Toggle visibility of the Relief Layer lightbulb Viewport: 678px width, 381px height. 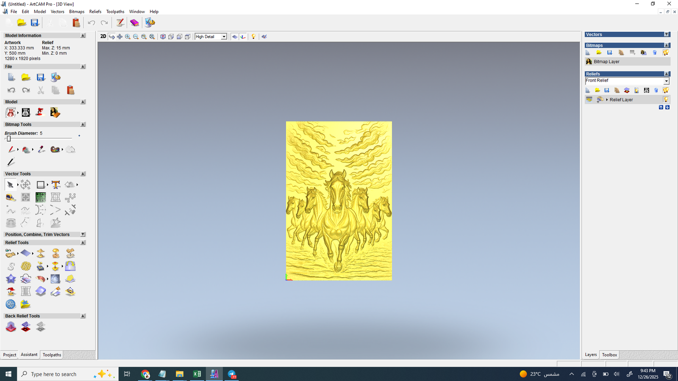coord(666,100)
